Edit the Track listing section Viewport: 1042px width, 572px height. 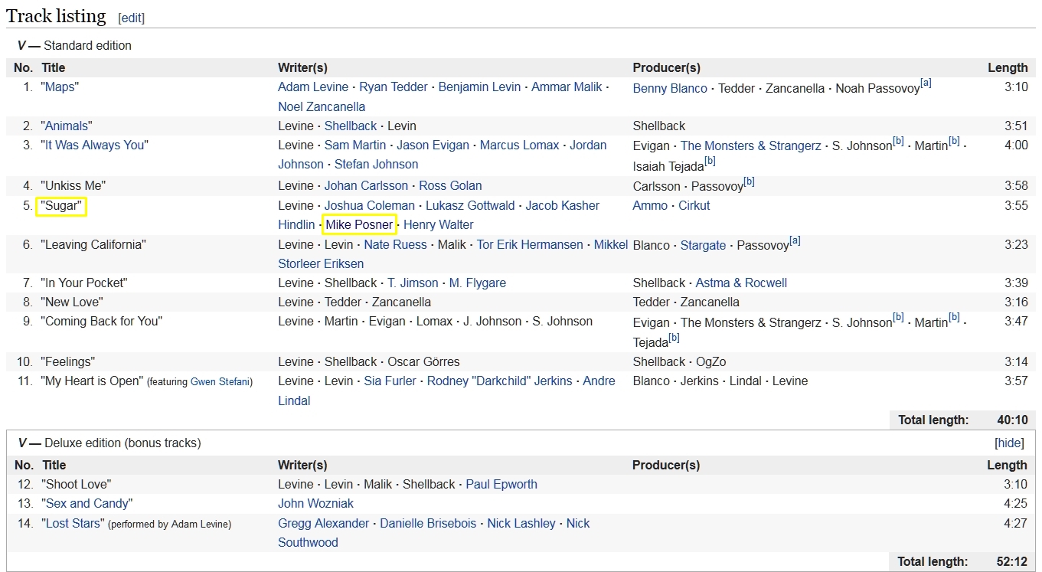coord(132,18)
